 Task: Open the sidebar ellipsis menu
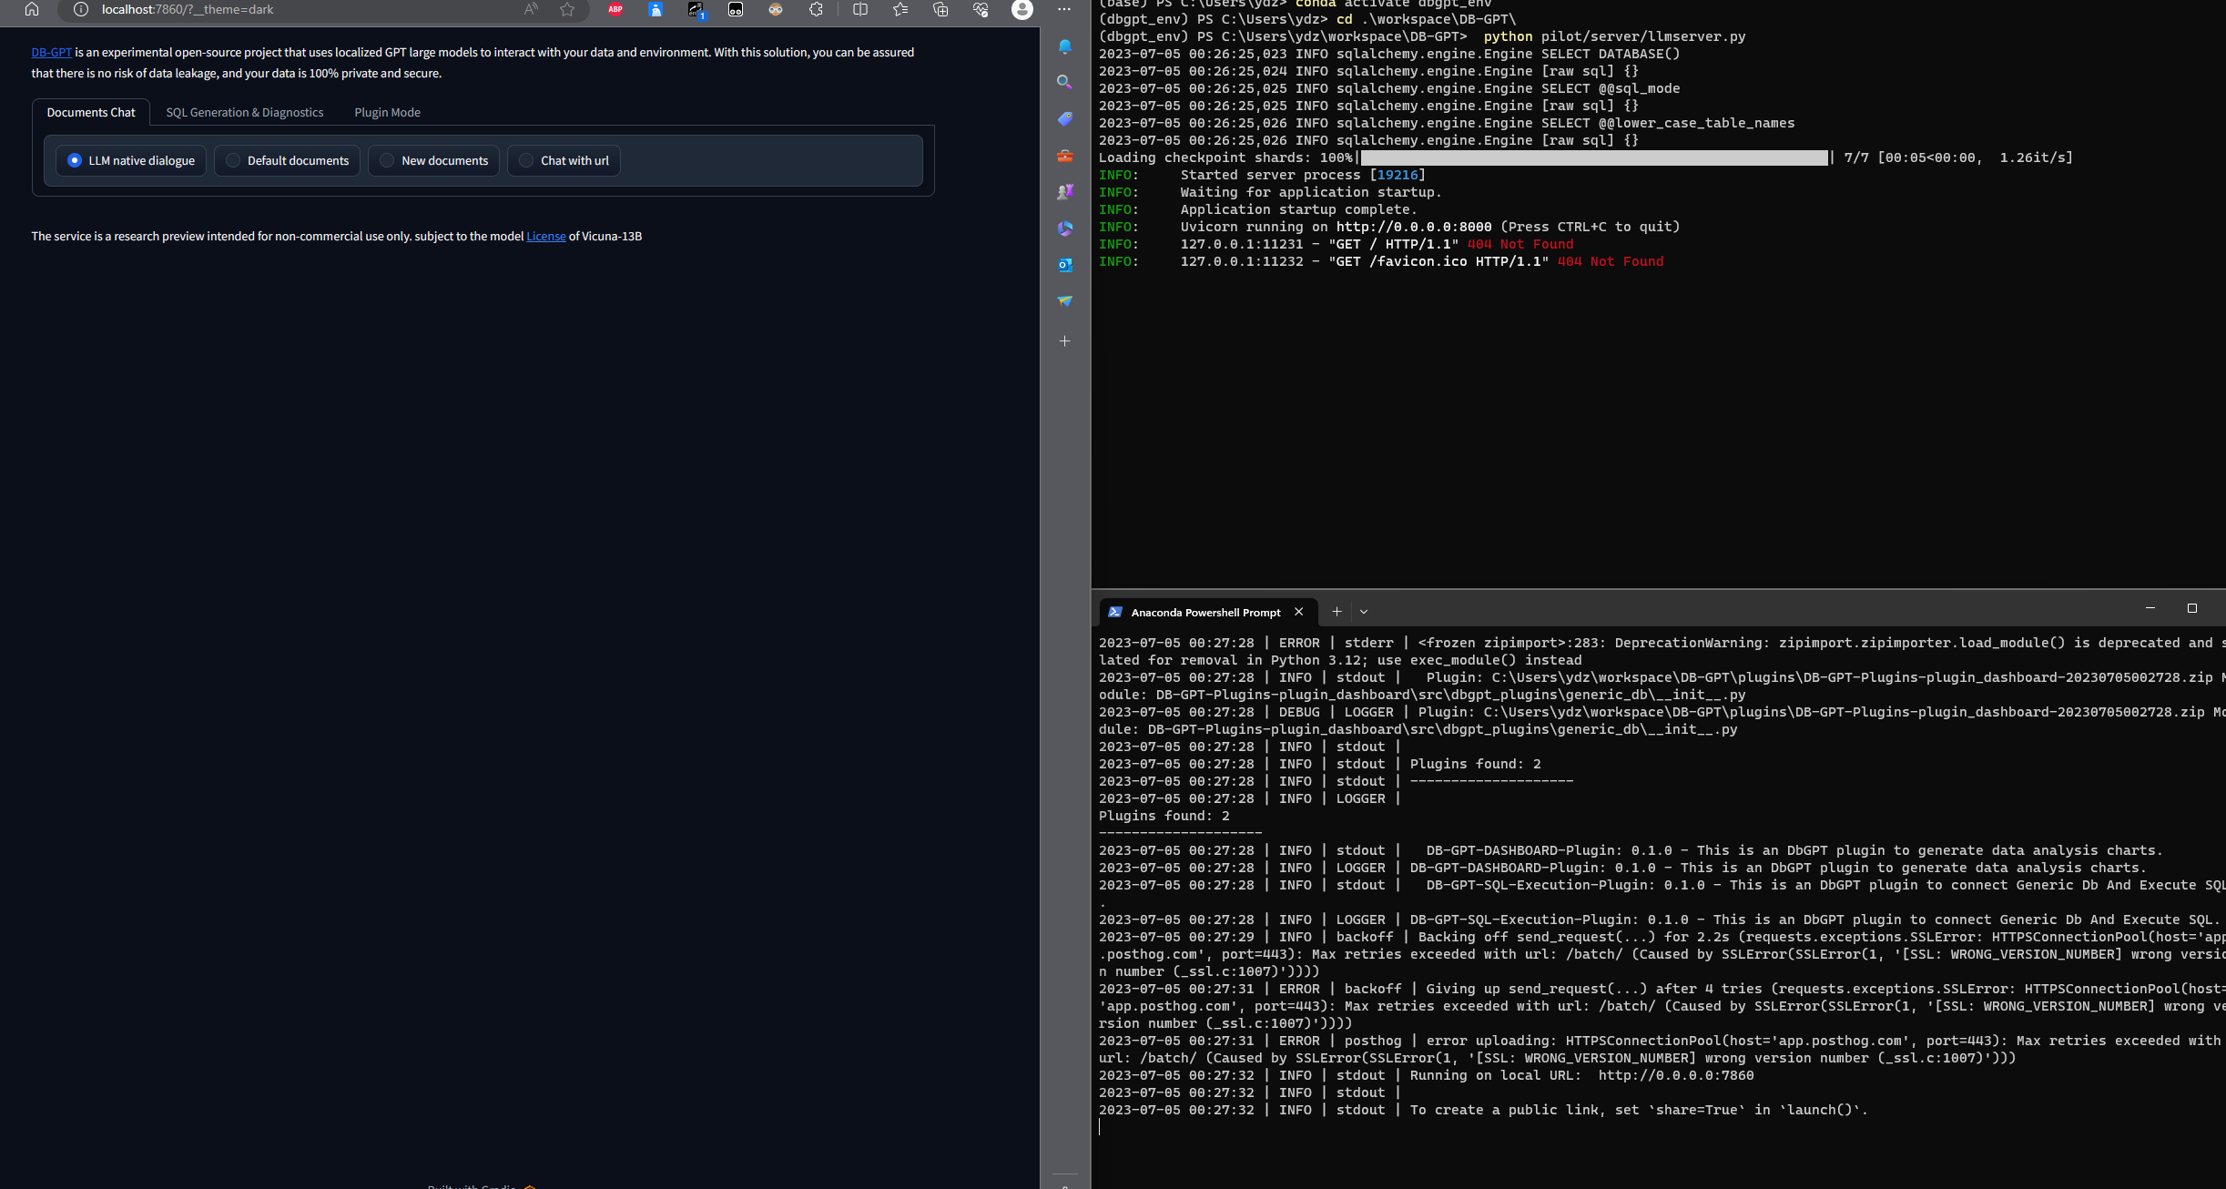click(x=1064, y=9)
